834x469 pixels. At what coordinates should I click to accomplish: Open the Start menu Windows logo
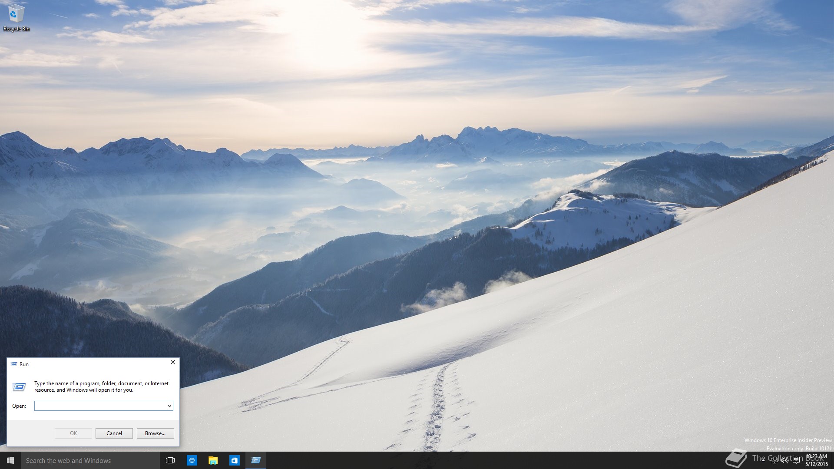[x=10, y=460]
